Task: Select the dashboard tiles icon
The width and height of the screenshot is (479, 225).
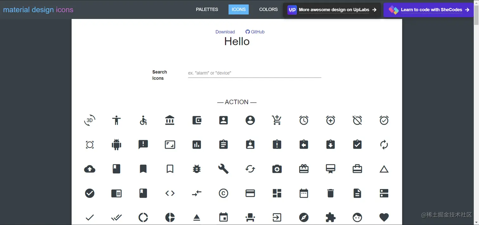Action: 277,193
